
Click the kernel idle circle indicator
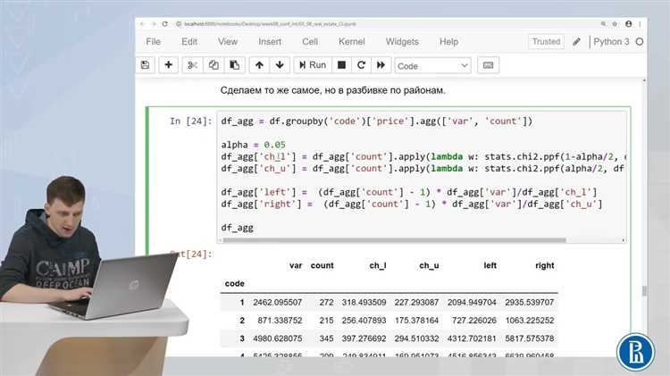(640, 42)
